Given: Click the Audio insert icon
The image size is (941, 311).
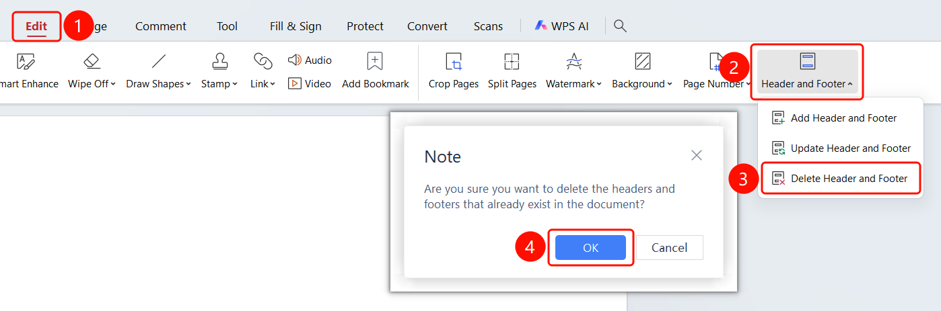Looking at the screenshot, I should [294, 60].
